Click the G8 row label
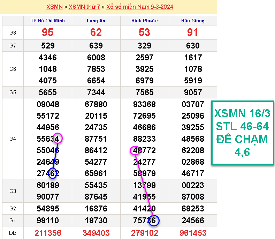The image size is (275, 239). 13,32
